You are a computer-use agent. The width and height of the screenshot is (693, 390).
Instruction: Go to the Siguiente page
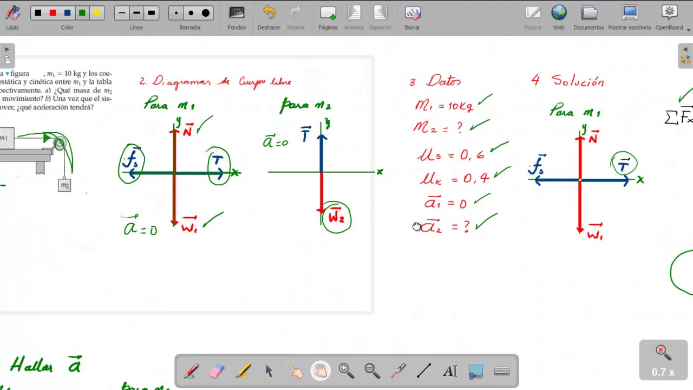pos(380,17)
